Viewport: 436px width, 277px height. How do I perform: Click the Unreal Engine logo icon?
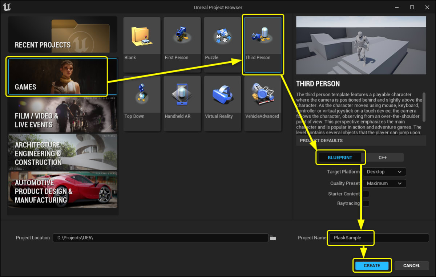(x=7, y=7)
